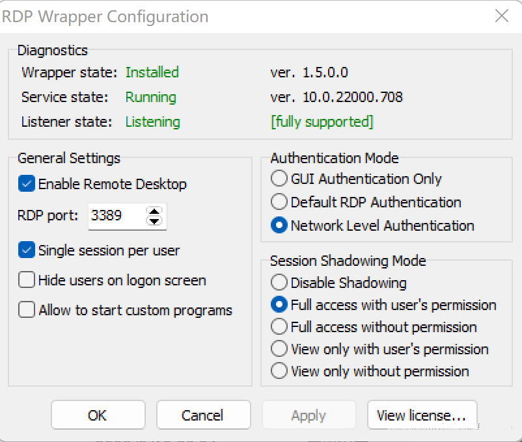Image resolution: width=522 pixels, height=442 pixels.
Task: Choose View only with user's permission
Action: pos(279,349)
